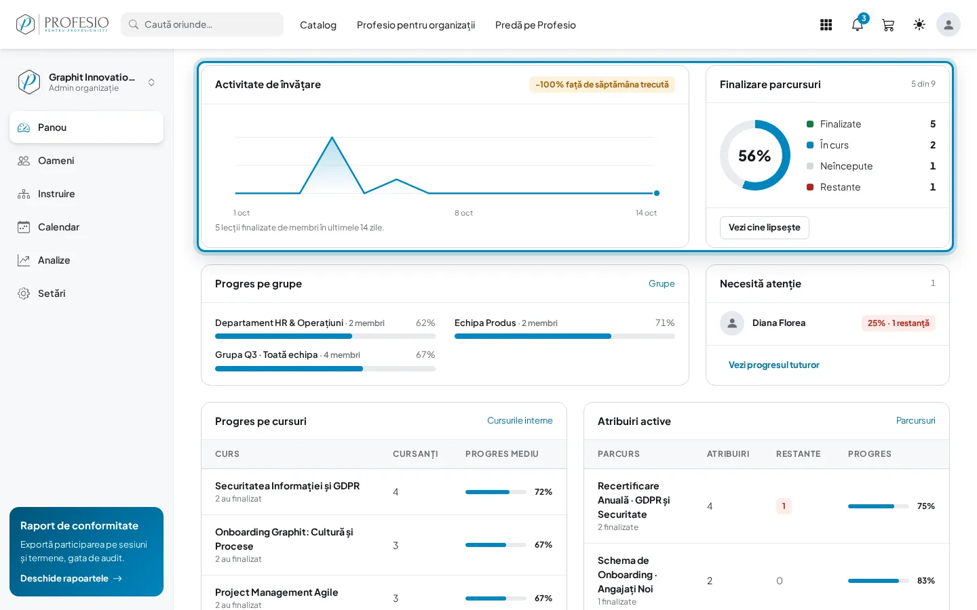
Task: Open Cursurile interne link
Action: click(520, 420)
